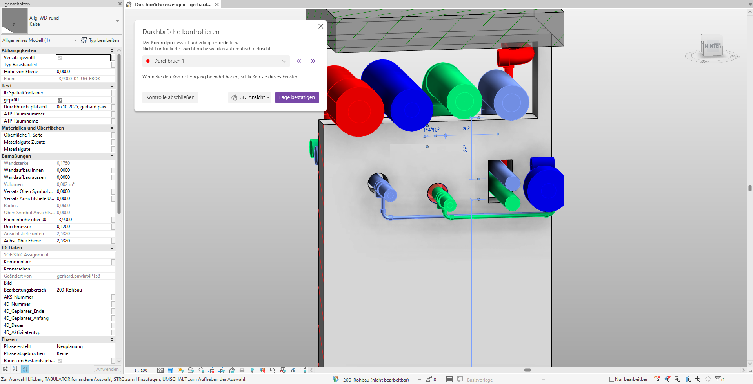Select the 'Durchbrüche erzeugen' view tab
Image resolution: width=753 pixels, height=384 pixels.
(173, 5)
